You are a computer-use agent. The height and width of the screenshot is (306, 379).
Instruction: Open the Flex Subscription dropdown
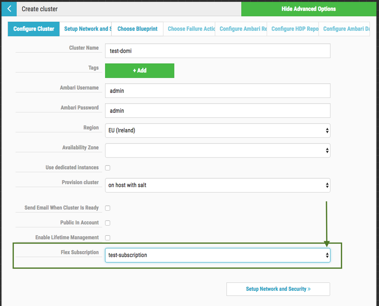217,255
